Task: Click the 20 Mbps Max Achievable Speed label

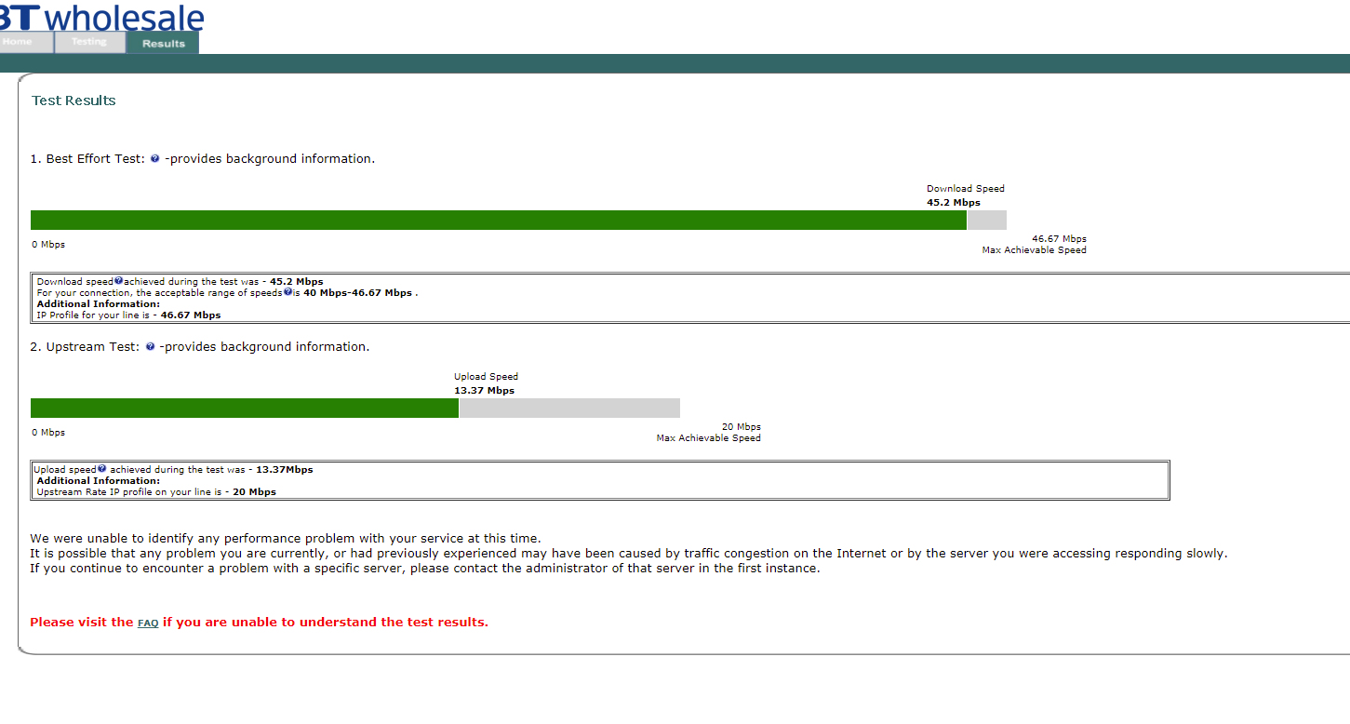Action: point(709,433)
